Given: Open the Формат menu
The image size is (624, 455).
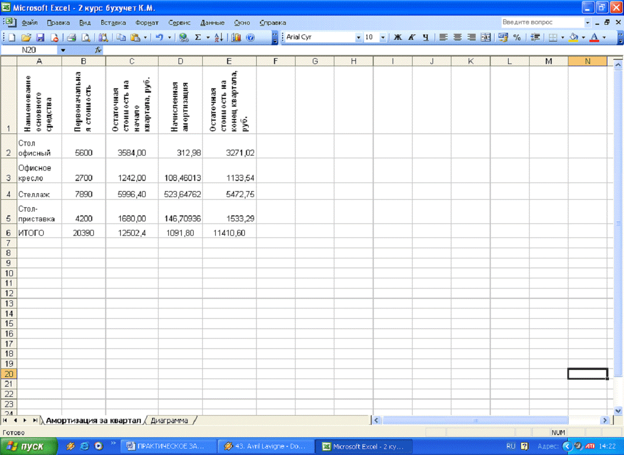Looking at the screenshot, I should [x=147, y=23].
